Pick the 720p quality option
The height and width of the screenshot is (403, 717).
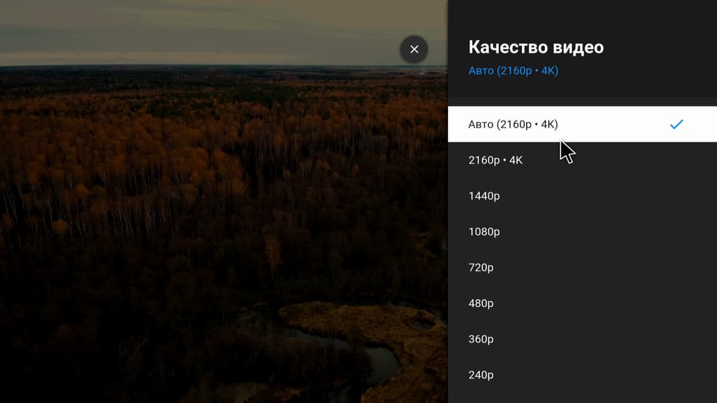(x=481, y=267)
